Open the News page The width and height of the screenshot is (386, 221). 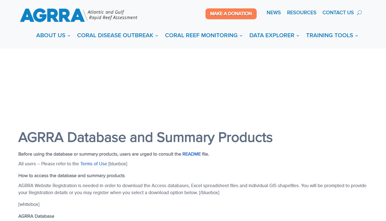(x=273, y=13)
